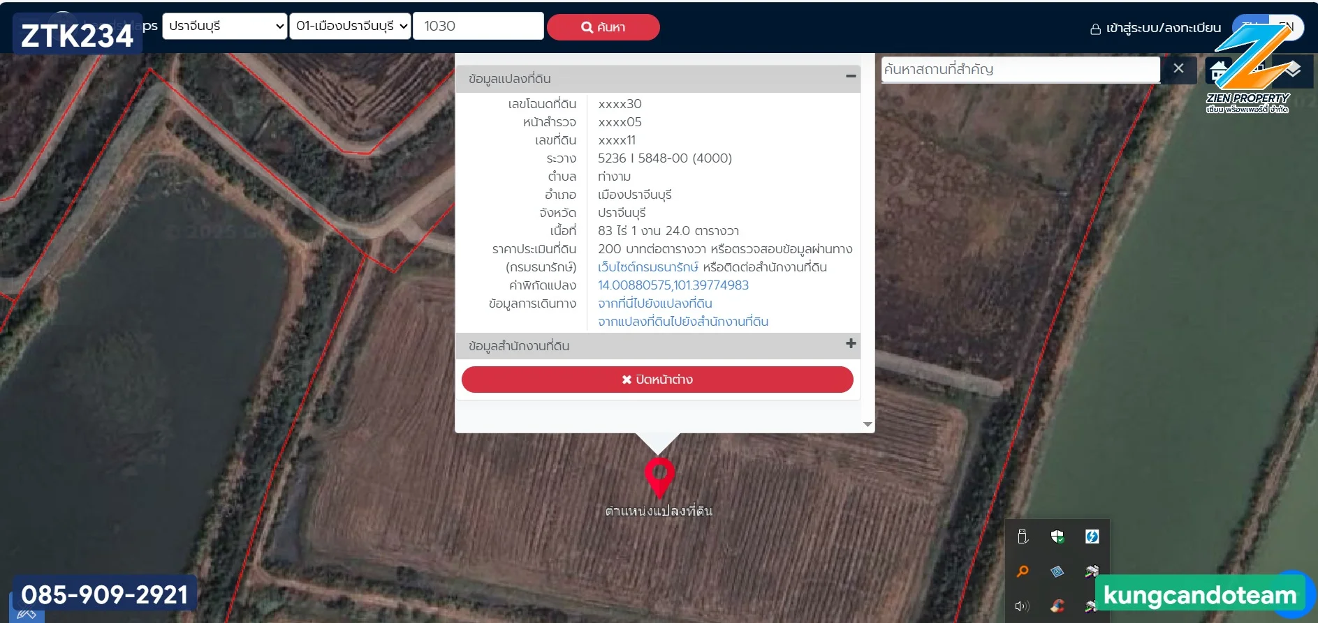Collapse the ข้อมูลแปลงที่ดิน section with minus

coord(851,76)
